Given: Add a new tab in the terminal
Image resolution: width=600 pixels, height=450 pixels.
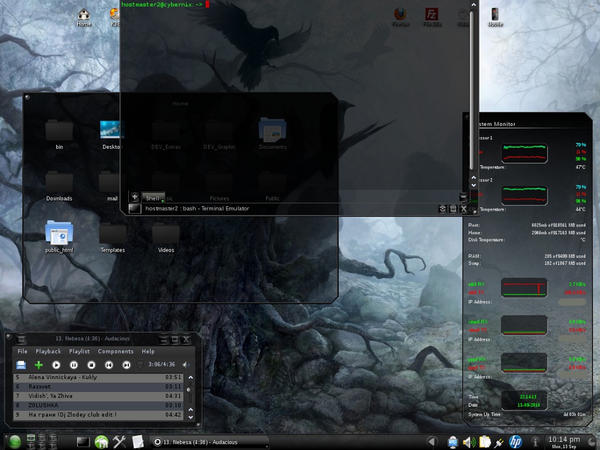Looking at the screenshot, I should (134, 197).
